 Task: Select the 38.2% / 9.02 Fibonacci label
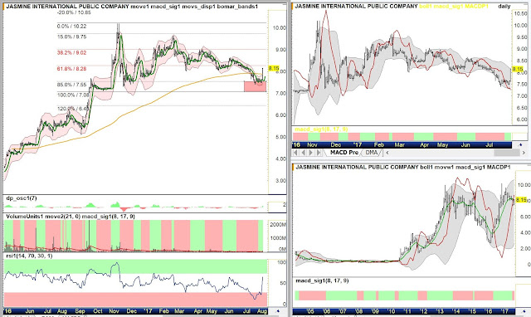tap(72, 52)
